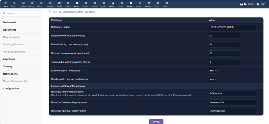The height and width of the screenshot is (124, 269).
Task: Click the 'Enable internal notifications' label
Action: pos(66,71)
